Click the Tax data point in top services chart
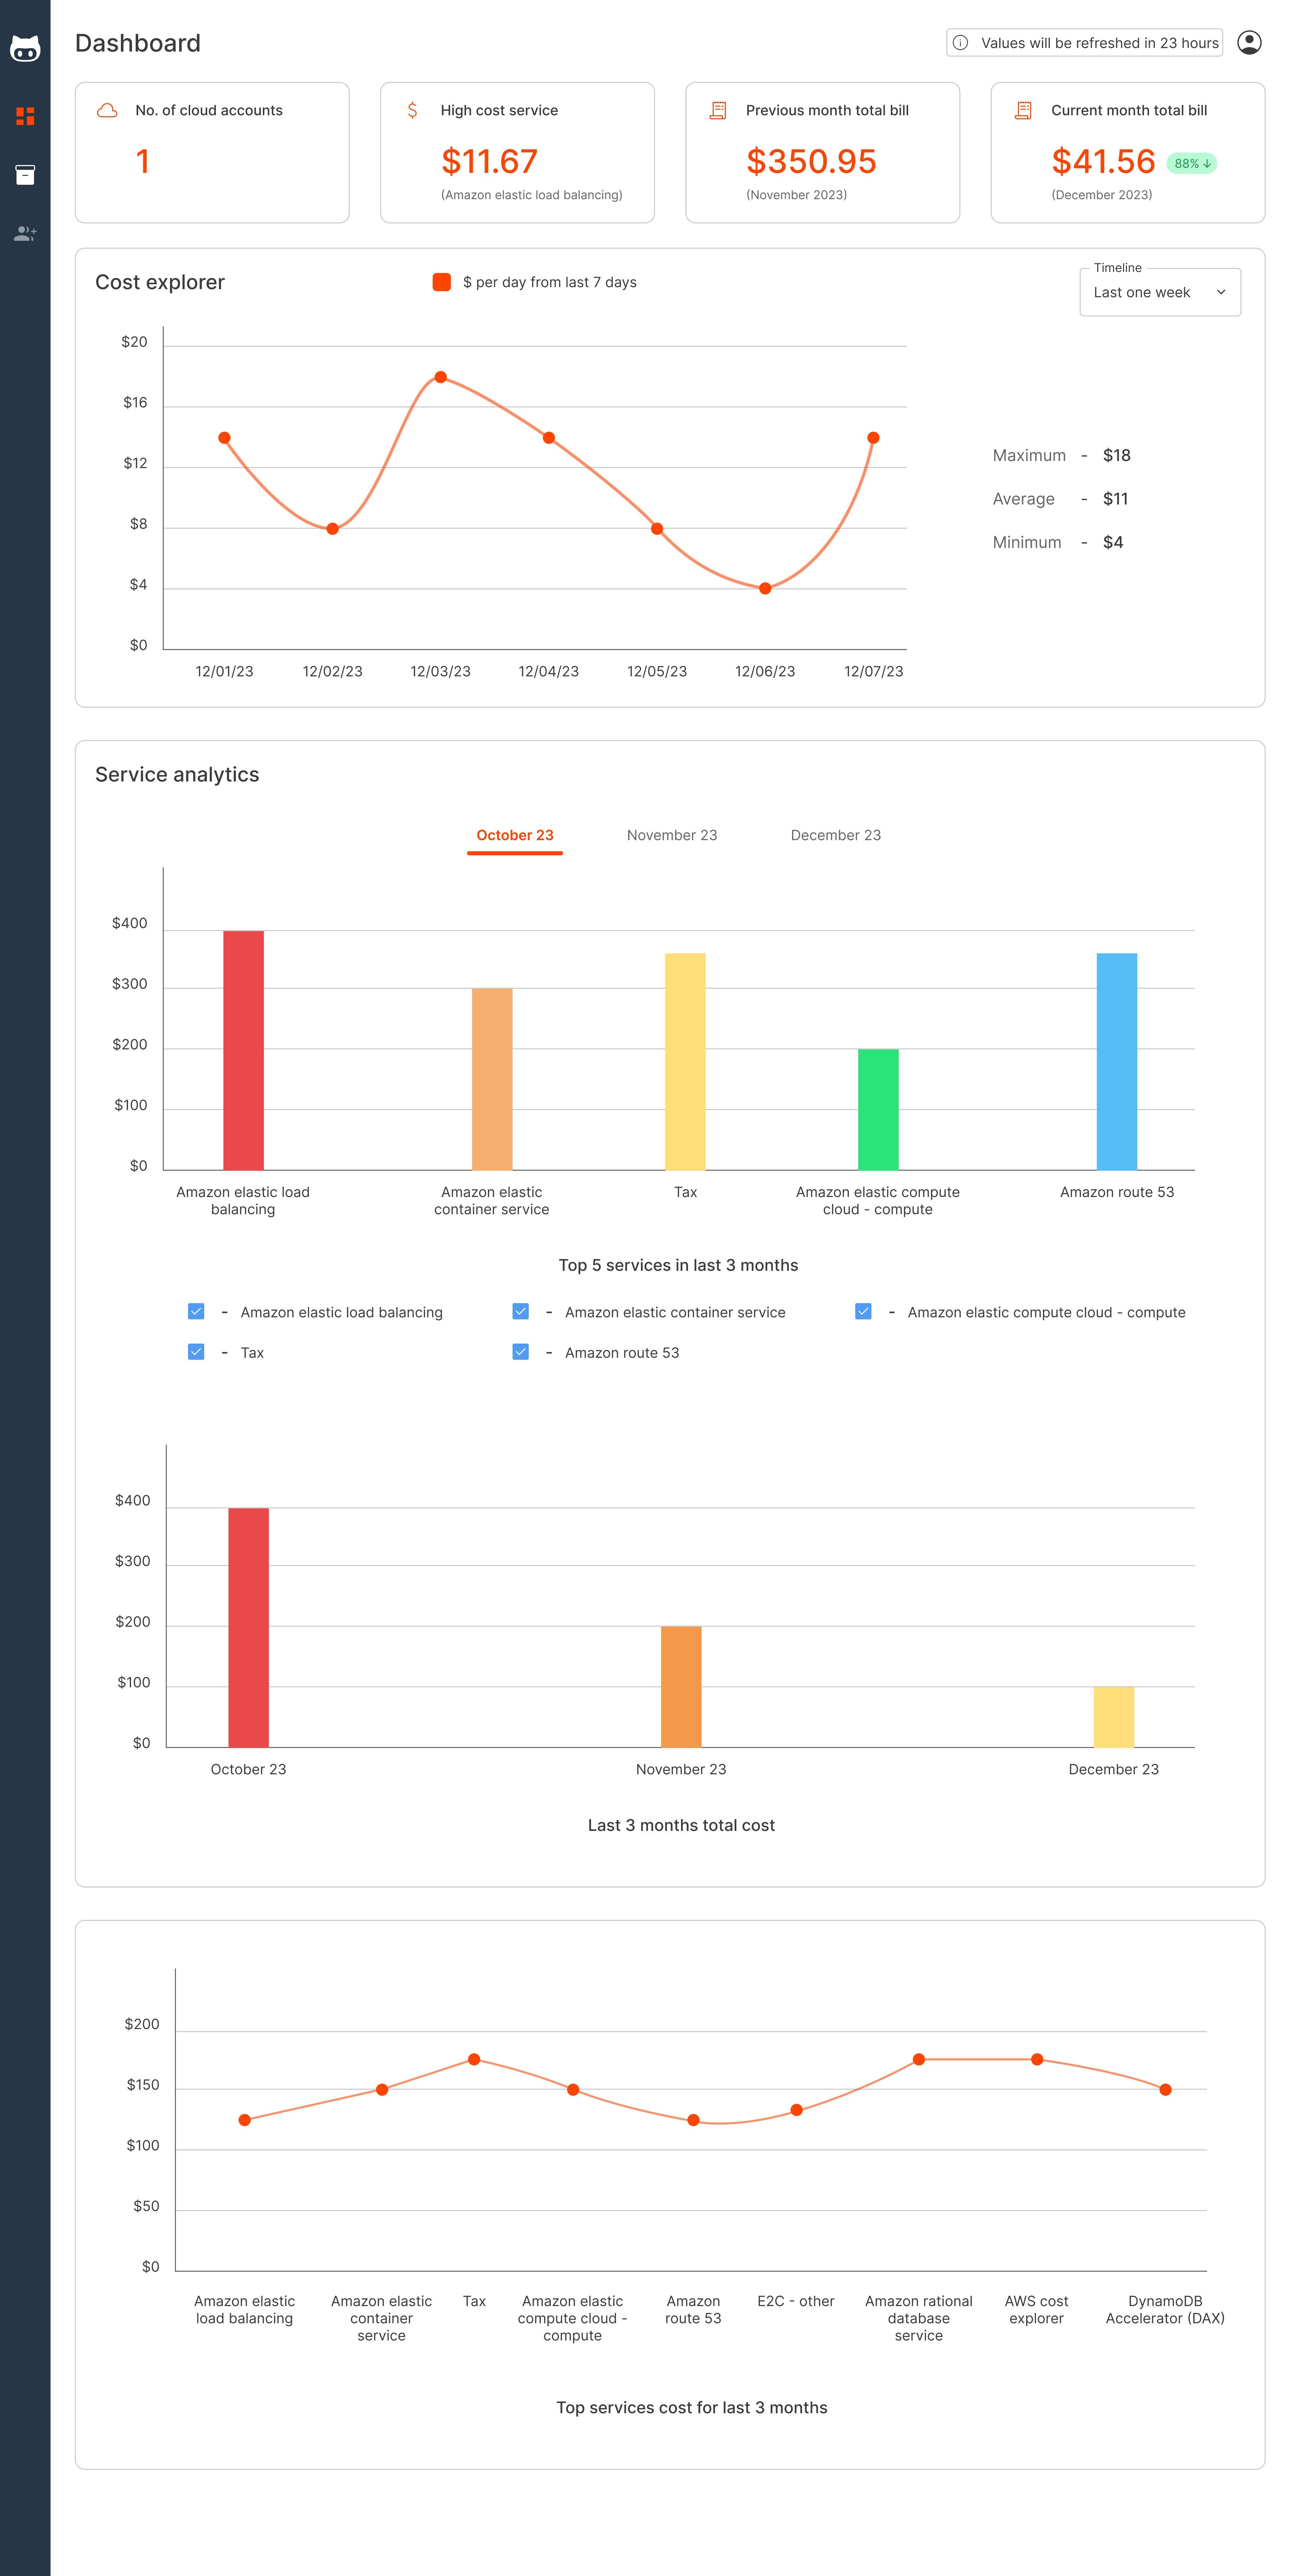 pos(474,2059)
